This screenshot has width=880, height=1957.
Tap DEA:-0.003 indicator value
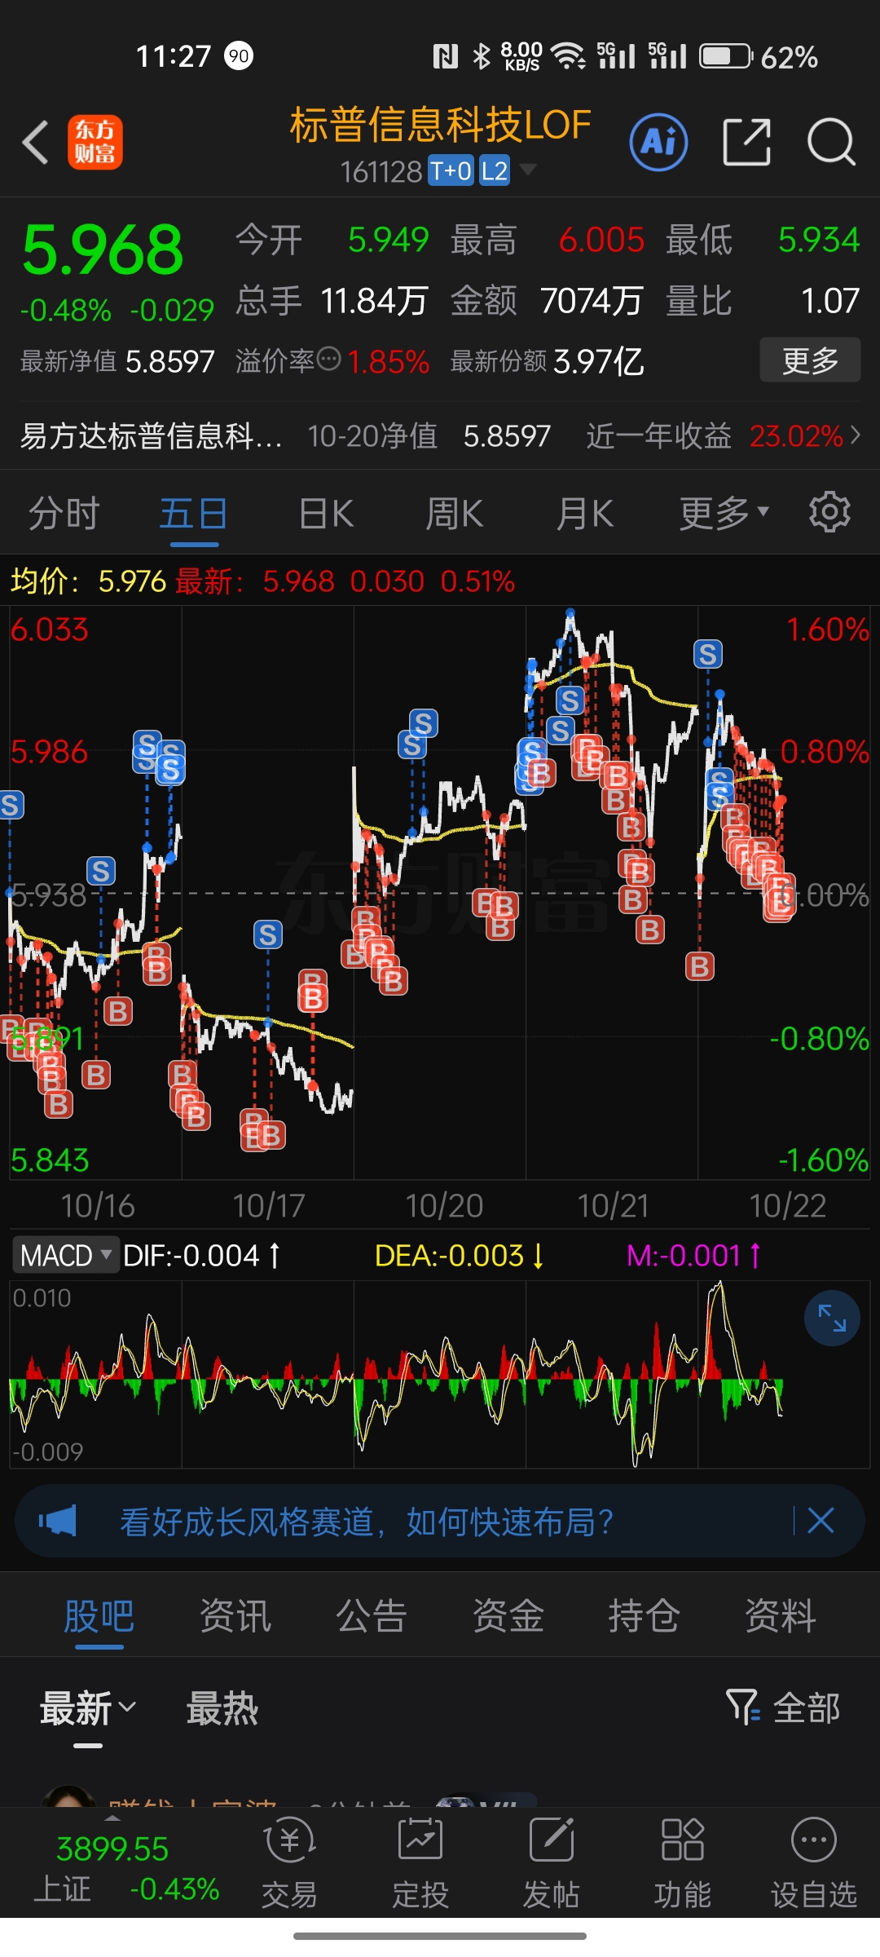tap(459, 1255)
